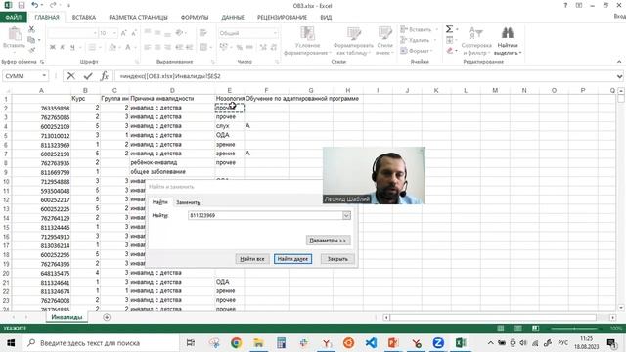Open the number format dropdown (Общий)
This screenshot has height=352, width=626.
[x=275, y=33]
